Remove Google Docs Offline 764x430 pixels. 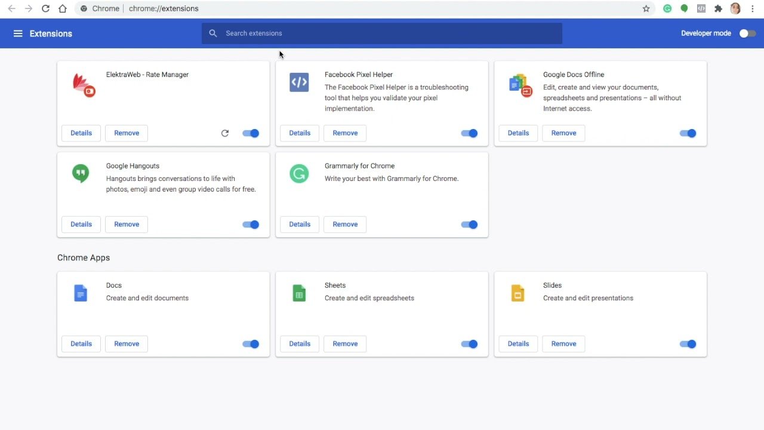click(x=563, y=133)
